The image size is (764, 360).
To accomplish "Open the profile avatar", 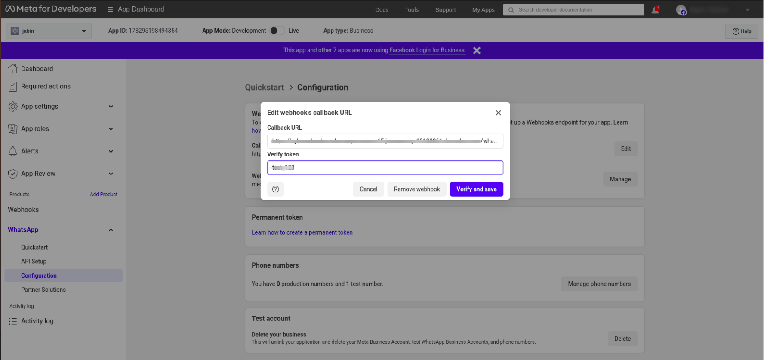I will (x=681, y=9).
